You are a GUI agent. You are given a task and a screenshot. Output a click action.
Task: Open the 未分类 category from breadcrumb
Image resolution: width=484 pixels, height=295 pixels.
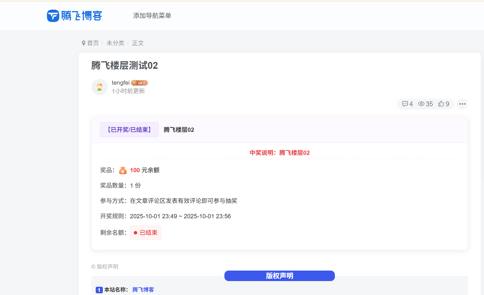pos(115,43)
